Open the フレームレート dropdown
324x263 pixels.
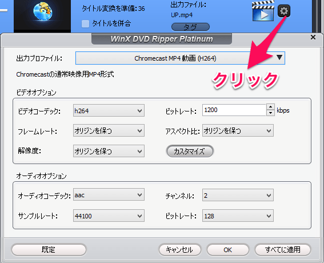(x=109, y=130)
